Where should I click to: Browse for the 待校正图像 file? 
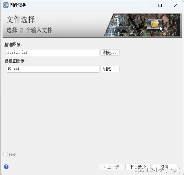[110, 69]
